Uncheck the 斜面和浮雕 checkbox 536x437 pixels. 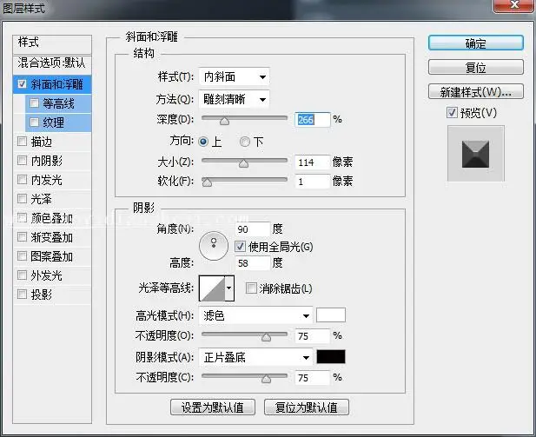tap(23, 83)
